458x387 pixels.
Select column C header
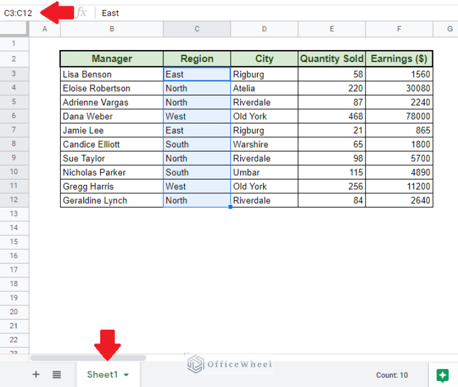(197, 29)
